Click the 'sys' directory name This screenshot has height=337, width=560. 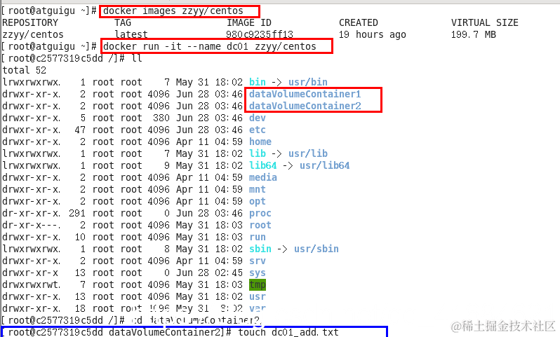[257, 273]
